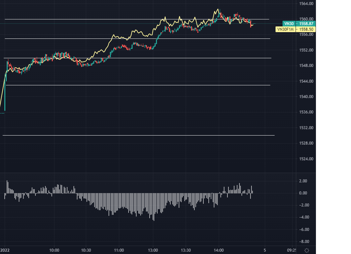Click the 1524.00 price scale label

(x=307, y=159)
